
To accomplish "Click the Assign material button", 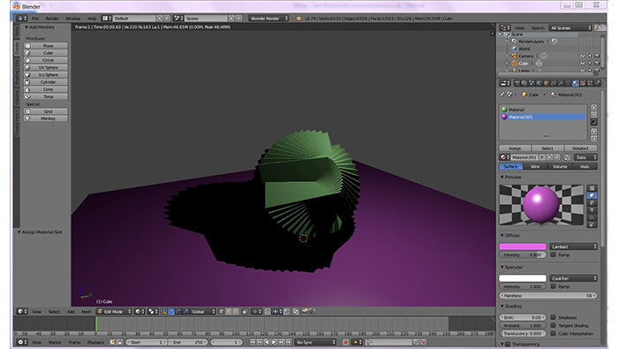I will point(515,148).
